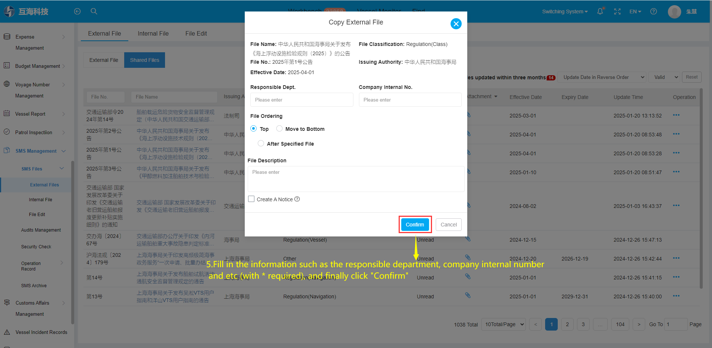Click the Expense Management icon
The height and width of the screenshot is (348, 712).
click(x=7, y=37)
